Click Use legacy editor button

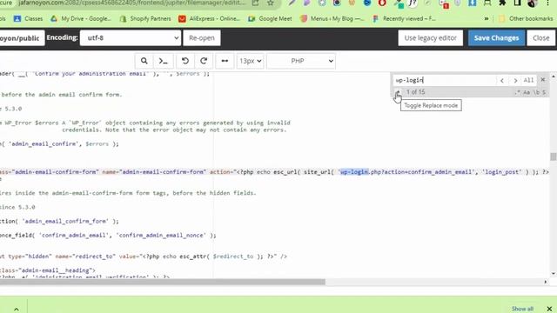pos(430,38)
